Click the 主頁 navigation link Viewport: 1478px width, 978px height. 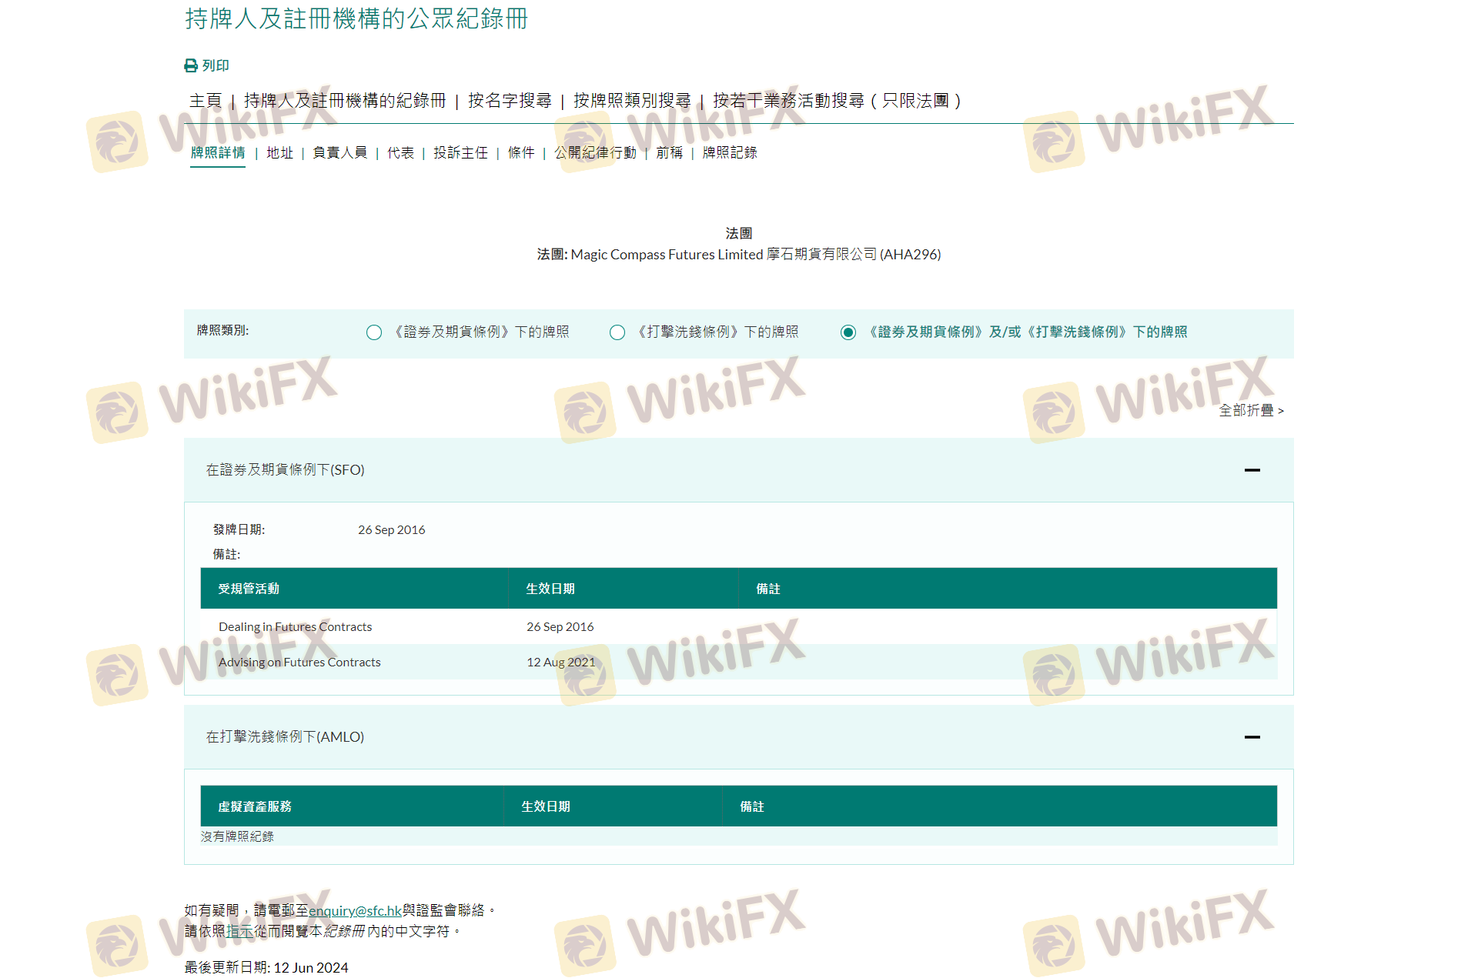[x=206, y=101]
